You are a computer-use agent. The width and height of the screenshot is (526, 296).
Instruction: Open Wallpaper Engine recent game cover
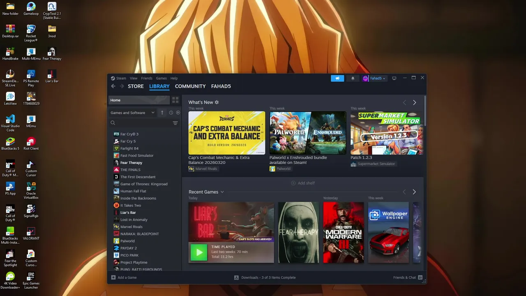388,232
